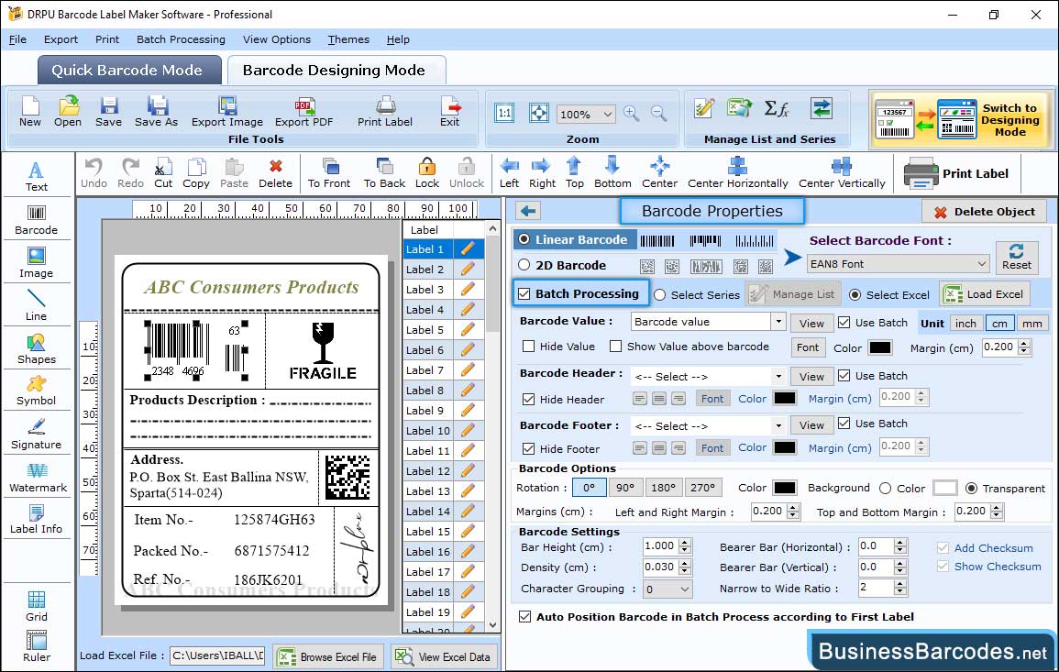Toggle the Grid display
This screenshot has height=672, width=1059.
pyautogui.click(x=37, y=606)
